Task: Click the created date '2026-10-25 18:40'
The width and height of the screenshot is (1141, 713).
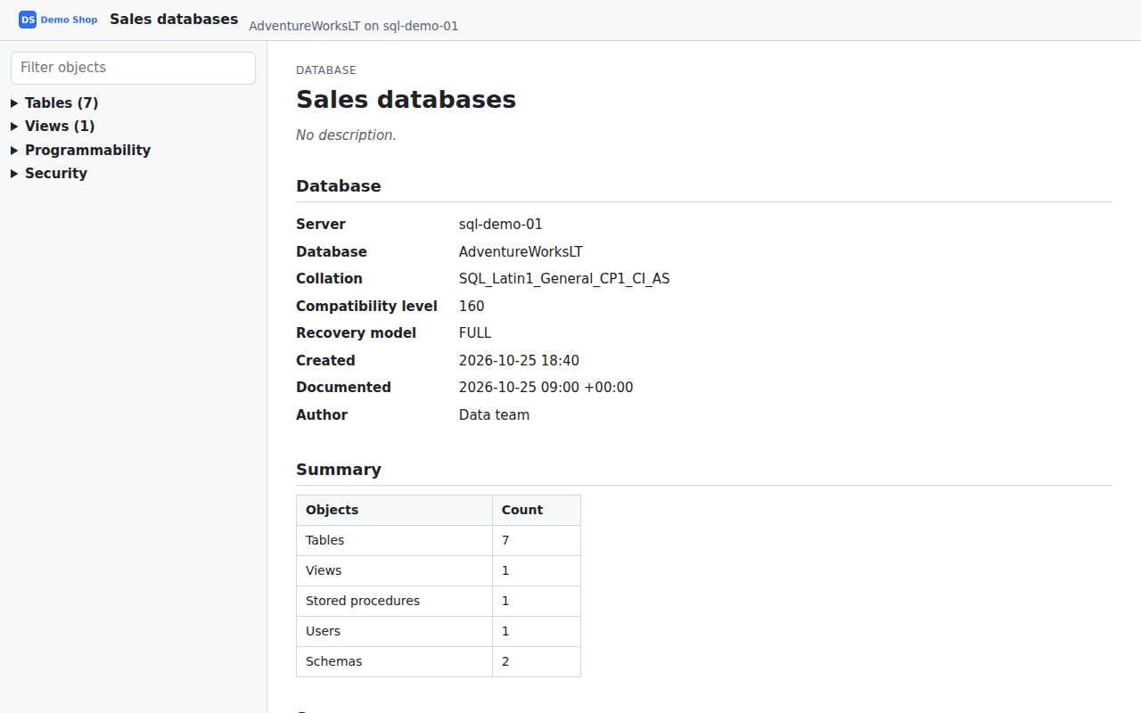Action: [519, 361]
